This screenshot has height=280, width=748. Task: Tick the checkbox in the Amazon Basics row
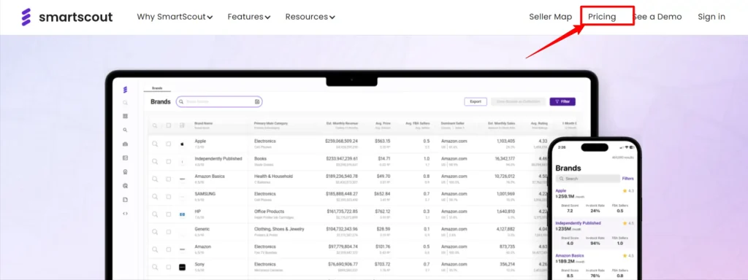[x=169, y=179]
